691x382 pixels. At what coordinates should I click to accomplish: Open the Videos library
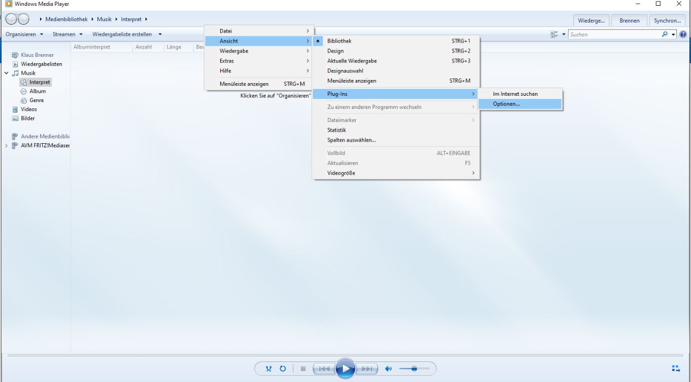pyautogui.click(x=24, y=109)
